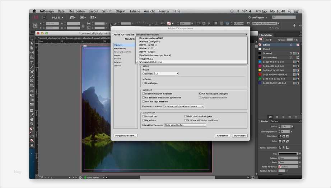Click the Vorgabe speichern button

[x=125, y=136]
